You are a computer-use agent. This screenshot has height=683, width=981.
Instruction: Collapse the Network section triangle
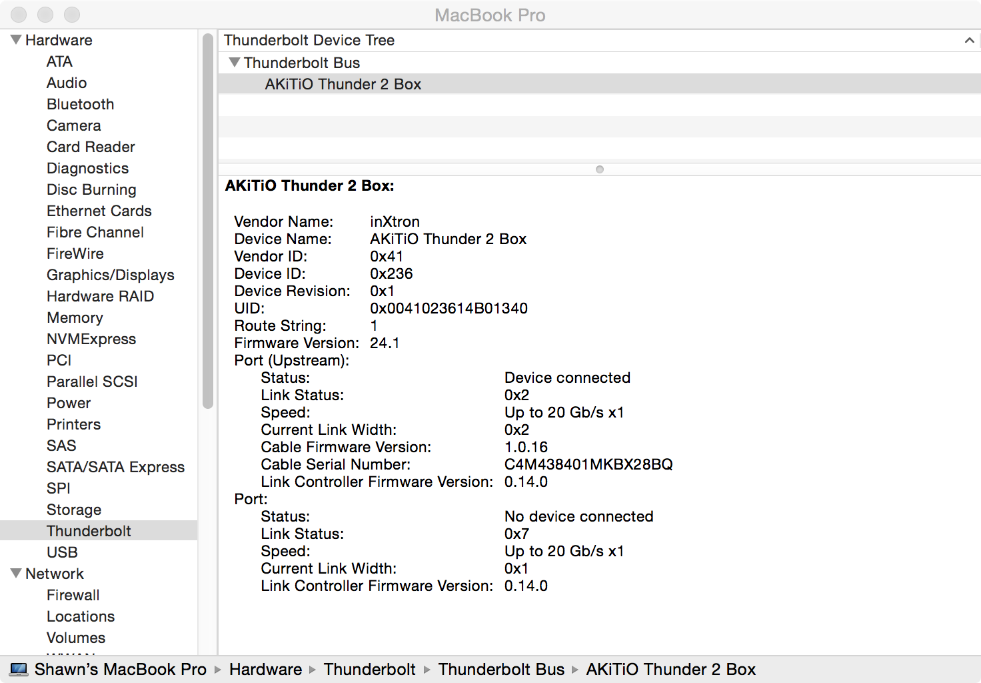pos(16,574)
